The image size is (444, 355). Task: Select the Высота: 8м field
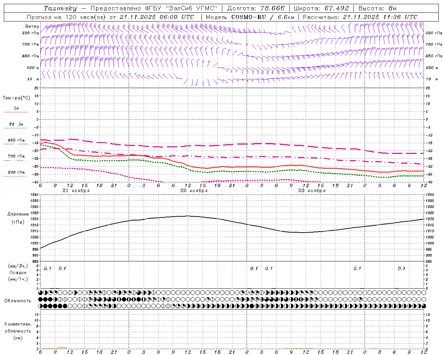click(377, 8)
